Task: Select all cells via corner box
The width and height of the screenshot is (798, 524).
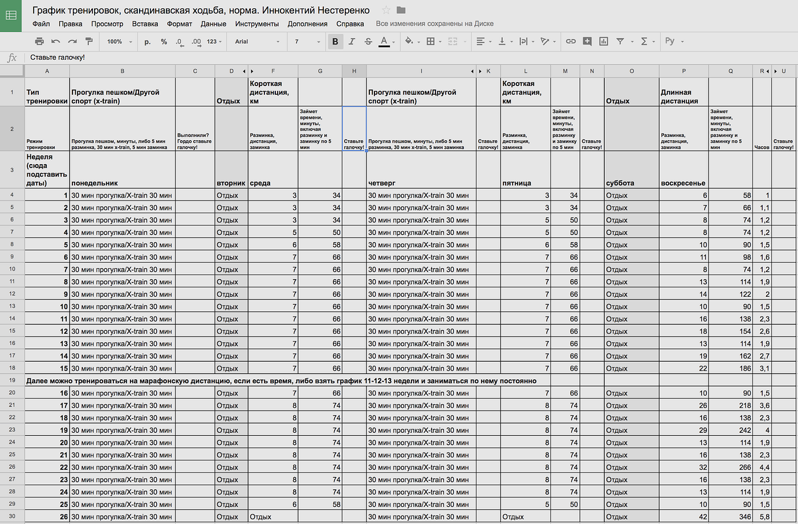Action: click(12, 71)
